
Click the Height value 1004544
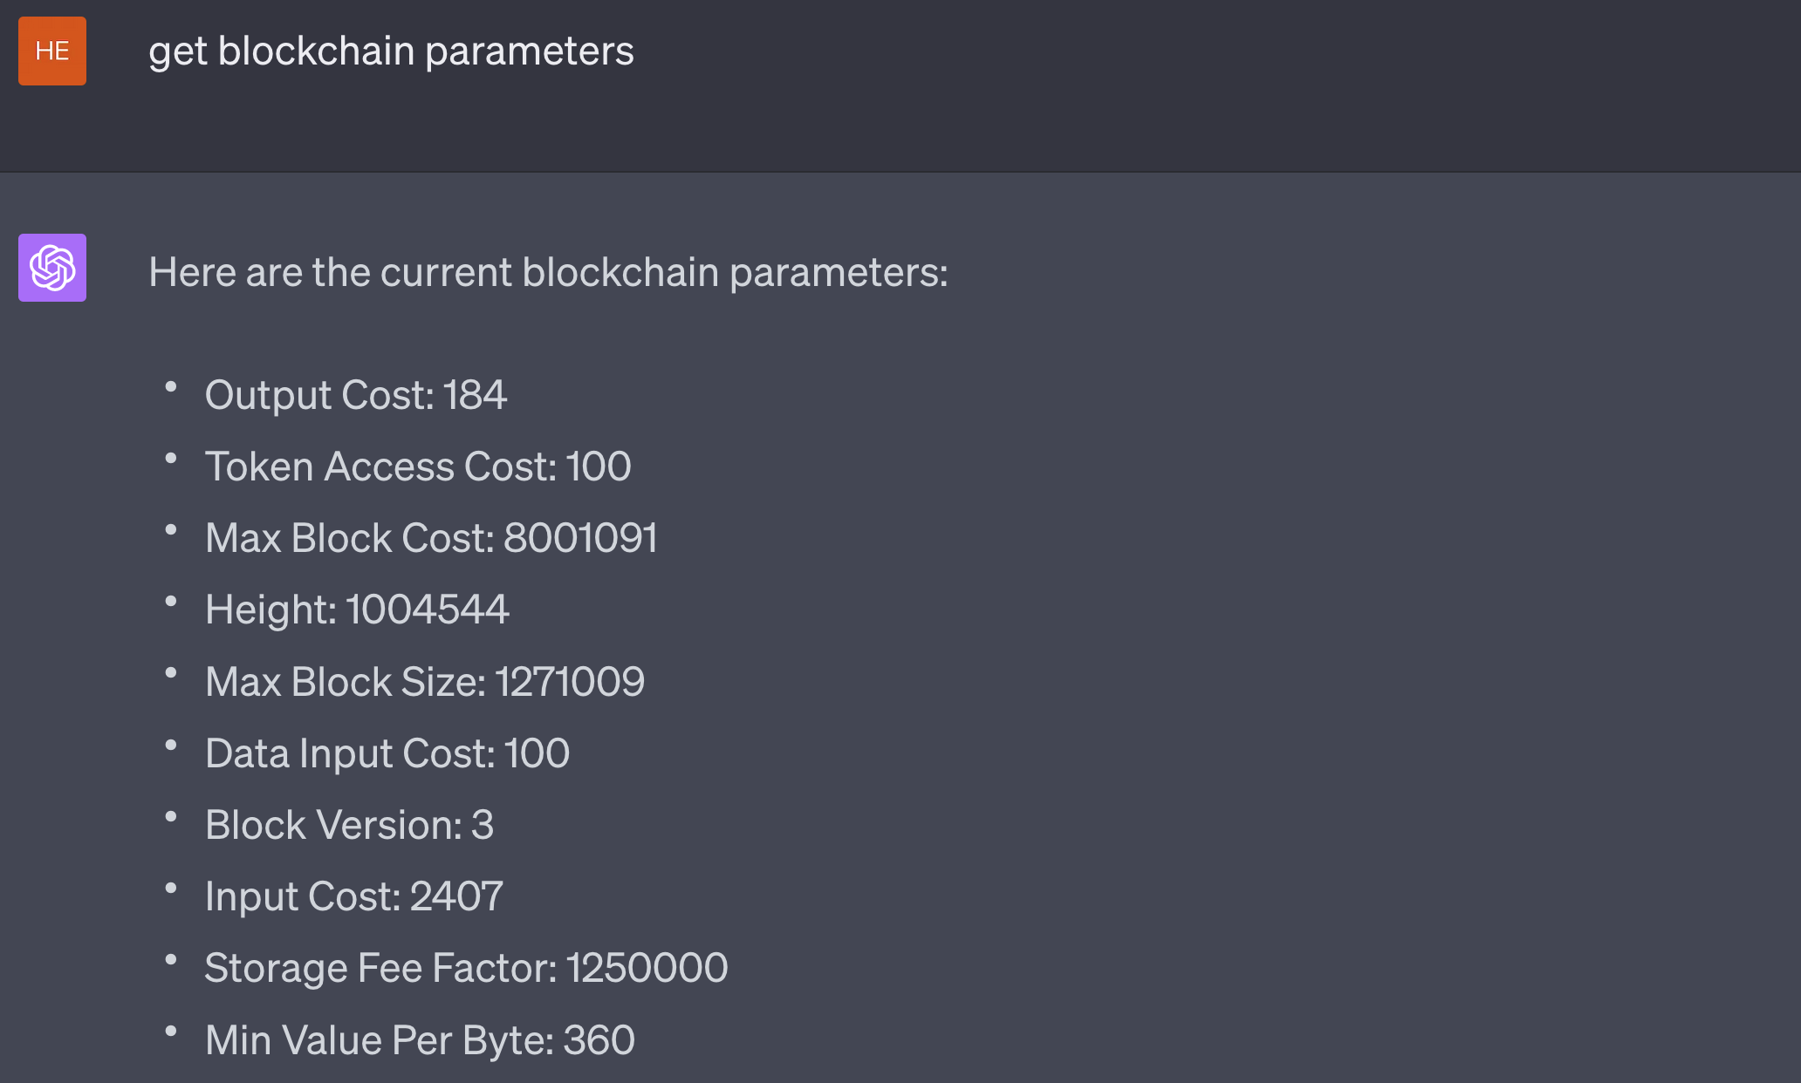click(428, 610)
